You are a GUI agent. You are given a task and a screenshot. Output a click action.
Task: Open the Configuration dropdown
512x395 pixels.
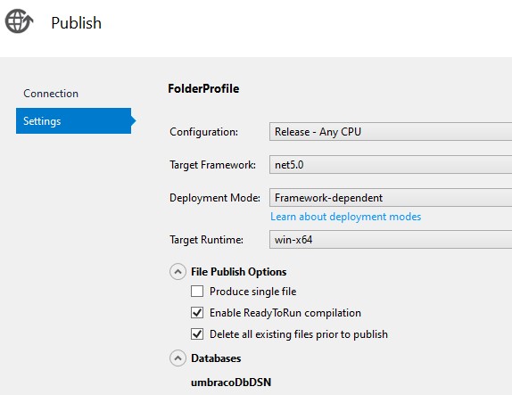[x=391, y=132]
